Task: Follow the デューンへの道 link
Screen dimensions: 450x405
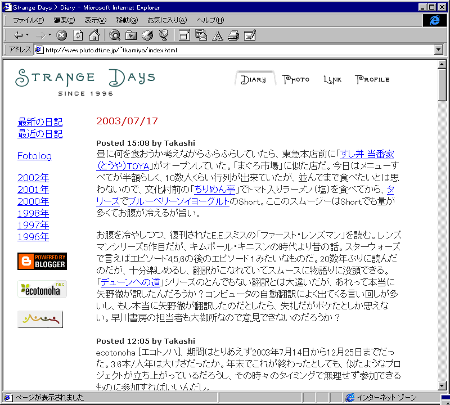Action: pos(130,282)
